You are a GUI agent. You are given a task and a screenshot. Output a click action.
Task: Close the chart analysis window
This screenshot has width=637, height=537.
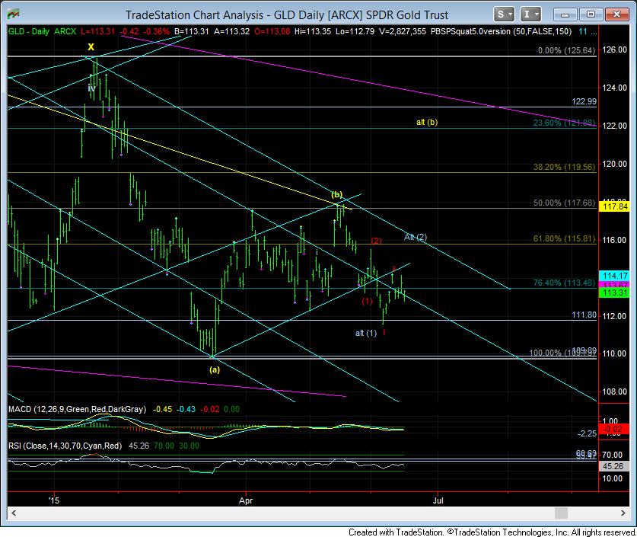tap(617, 14)
